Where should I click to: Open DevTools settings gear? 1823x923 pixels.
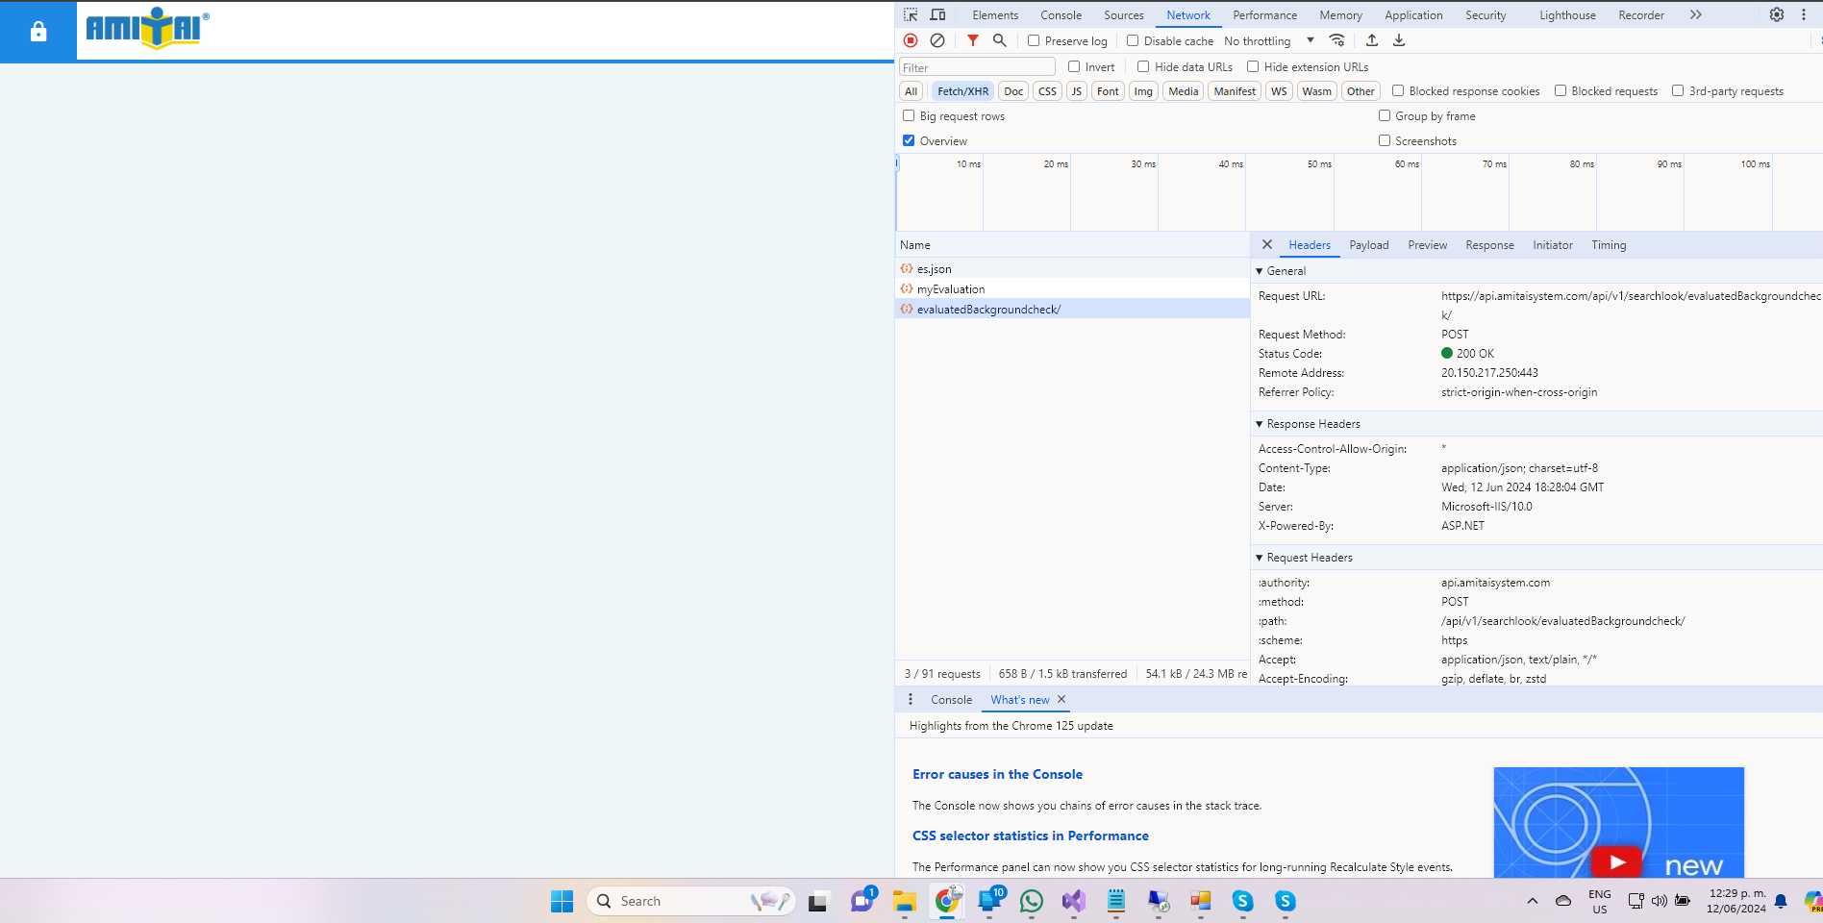tap(1777, 14)
